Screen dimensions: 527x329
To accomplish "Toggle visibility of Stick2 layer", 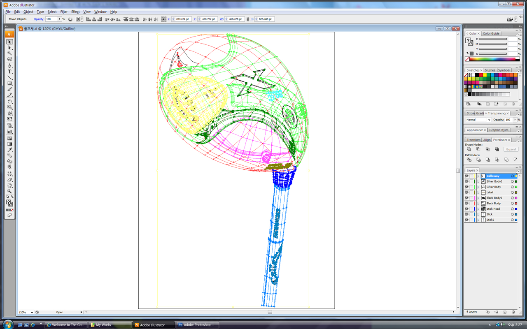I will pyautogui.click(x=467, y=220).
